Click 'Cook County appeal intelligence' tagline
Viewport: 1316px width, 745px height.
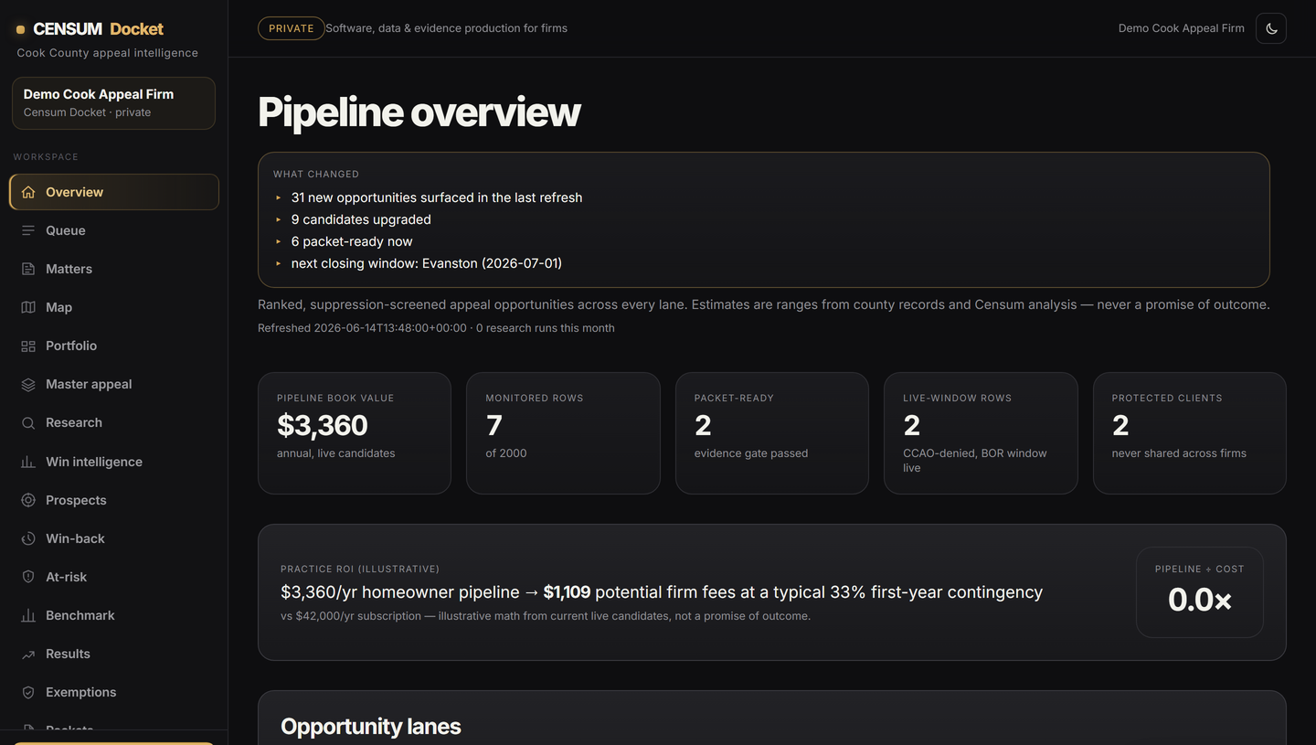(x=108, y=53)
